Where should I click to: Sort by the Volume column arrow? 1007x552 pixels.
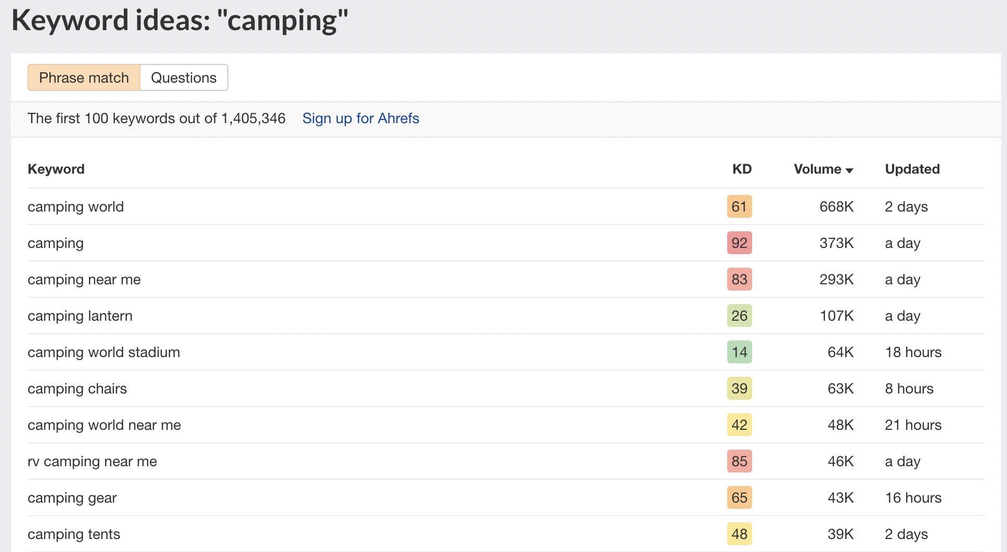pos(849,170)
